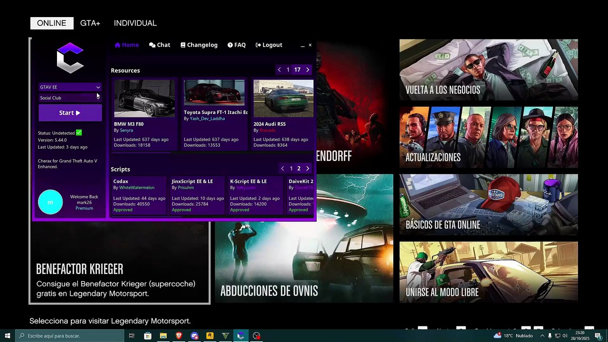Image resolution: width=608 pixels, height=342 pixels.
Task: Open the volume control tray icon
Action: point(565,336)
